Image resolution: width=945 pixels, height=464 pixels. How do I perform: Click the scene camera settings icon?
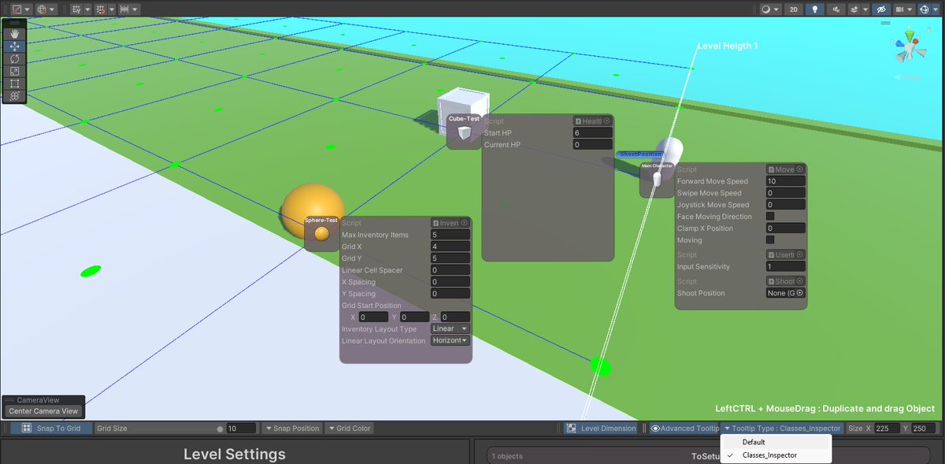(x=899, y=9)
